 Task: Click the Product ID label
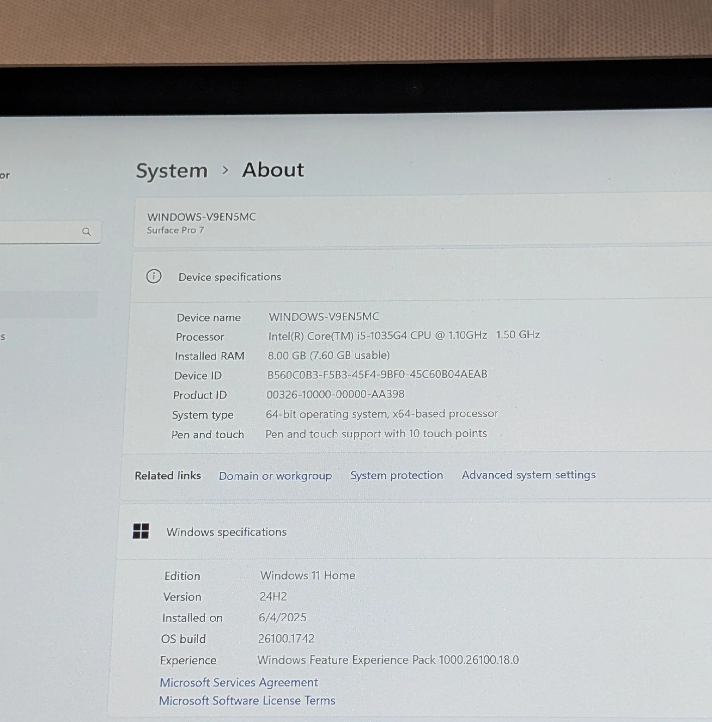[x=200, y=395]
